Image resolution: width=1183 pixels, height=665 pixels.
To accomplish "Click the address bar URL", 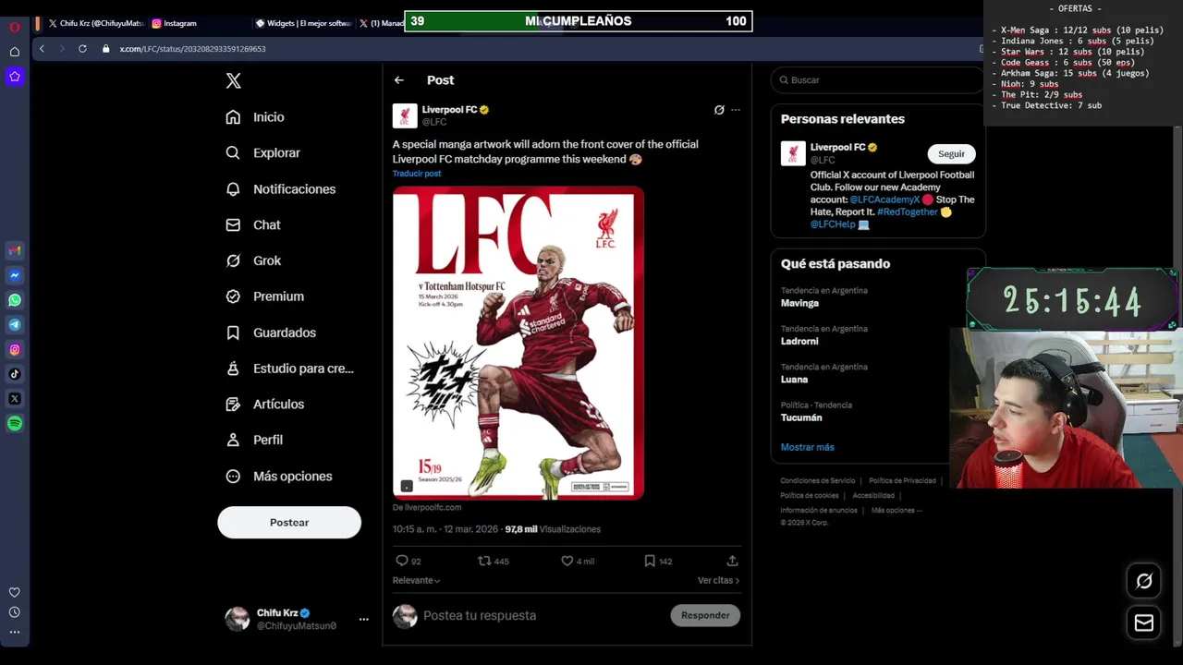I will (x=192, y=49).
